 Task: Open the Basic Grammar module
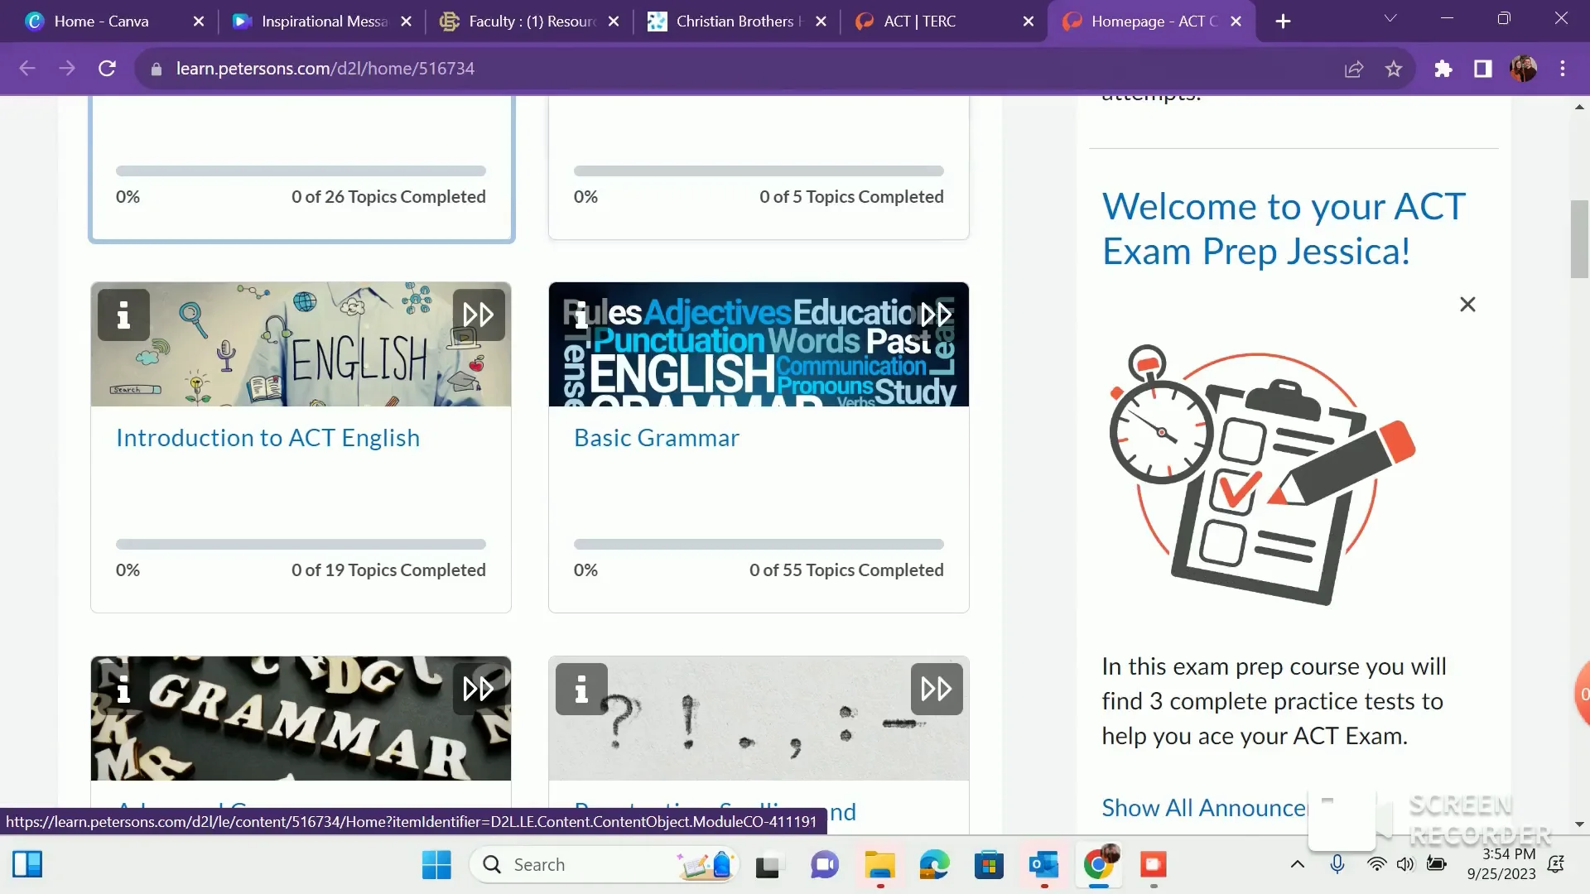[x=655, y=438]
